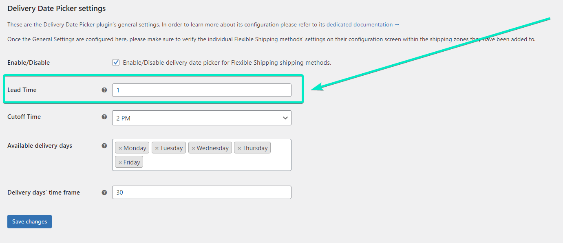563x243 pixels.
Task: Click empty area in Available delivery days box
Action: click(216, 162)
